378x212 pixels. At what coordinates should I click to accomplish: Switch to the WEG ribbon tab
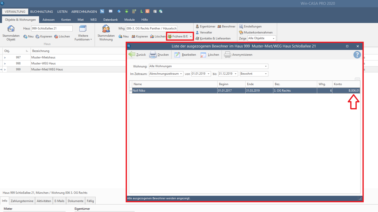point(94,20)
